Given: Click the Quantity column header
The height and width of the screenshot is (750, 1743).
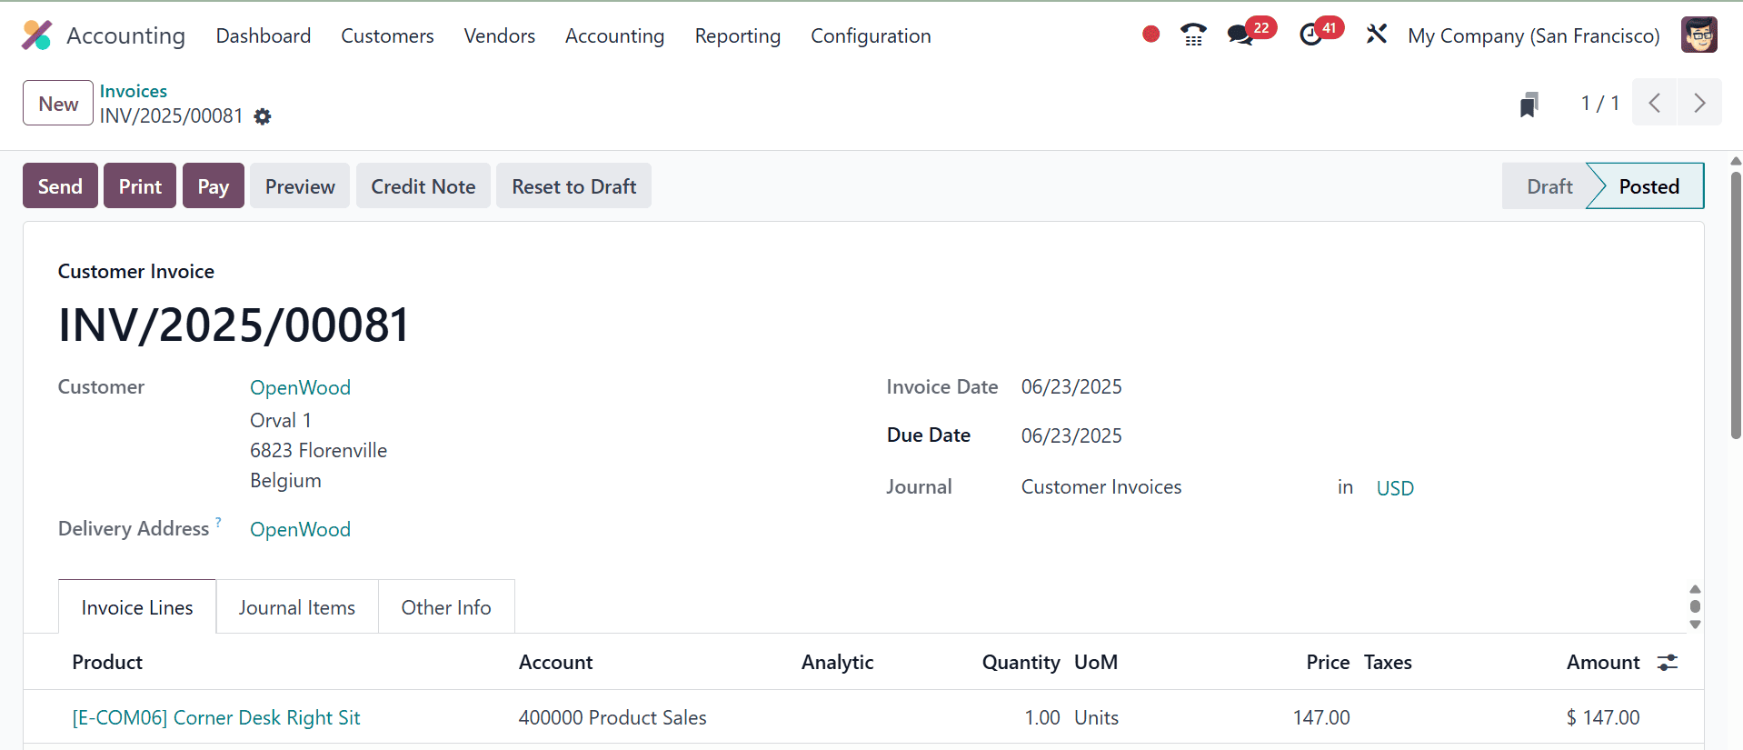Looking at the screenshot, I should click(x=1021, y=662).
